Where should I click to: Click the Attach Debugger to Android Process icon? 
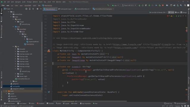pos(159,5)
